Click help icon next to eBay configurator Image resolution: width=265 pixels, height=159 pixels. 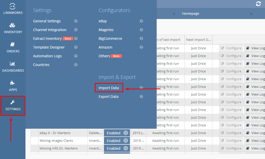[x=141, y=21]
